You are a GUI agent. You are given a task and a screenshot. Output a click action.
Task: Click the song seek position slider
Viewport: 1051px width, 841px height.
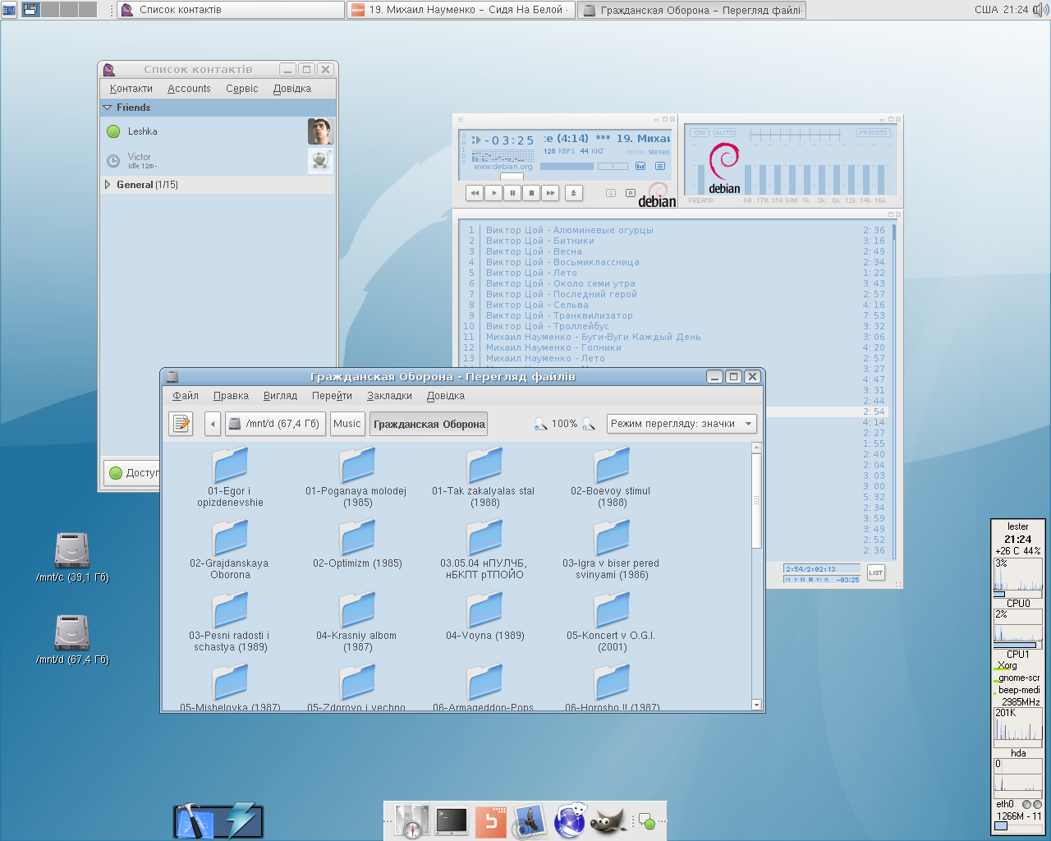[x=512, y=177]
